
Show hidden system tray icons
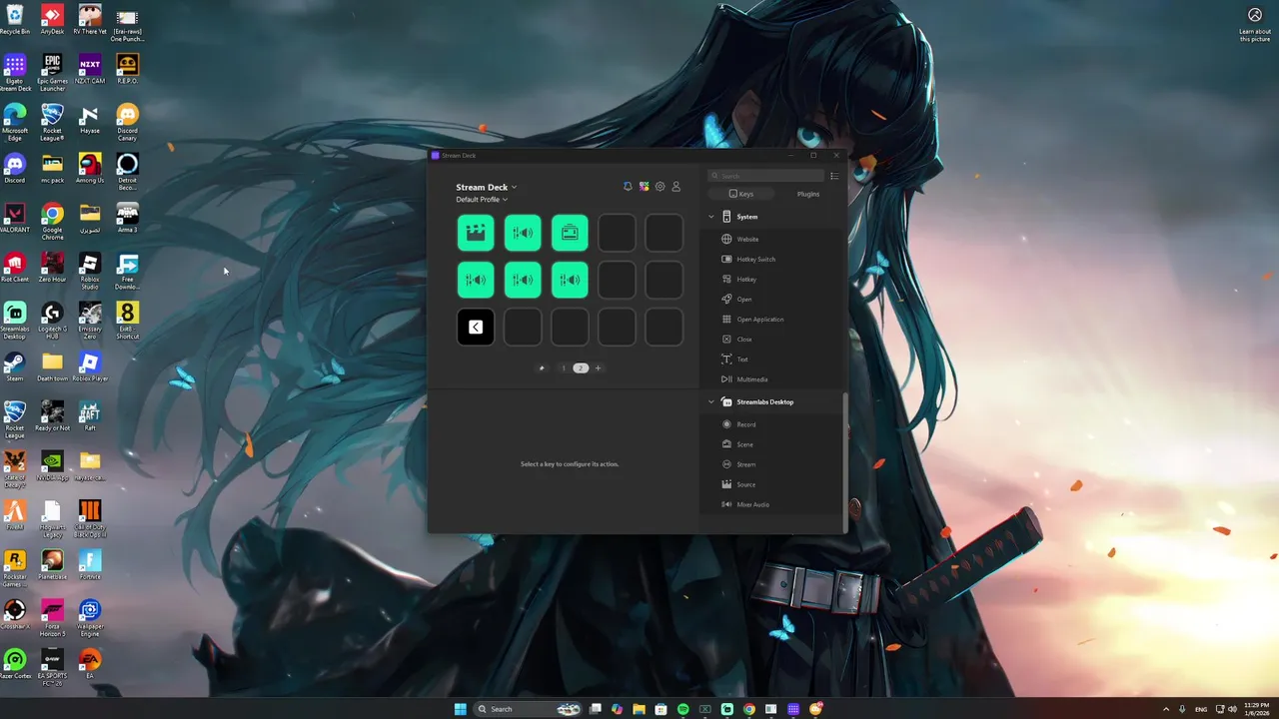point(1166,709)
